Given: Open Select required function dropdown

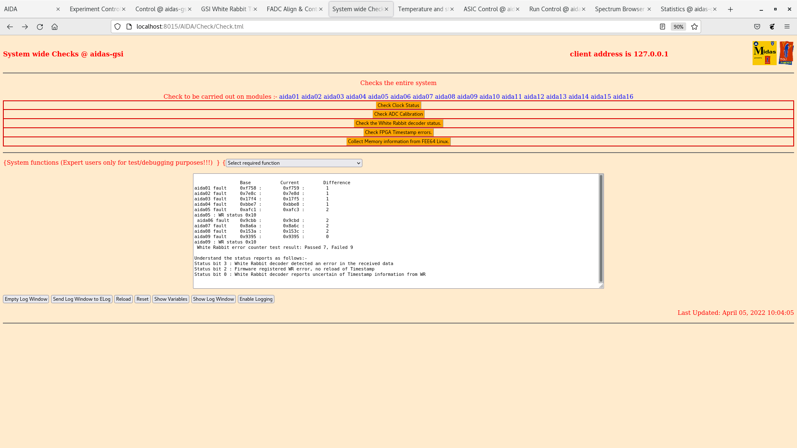Looking at the screenshot, I should point(294,163).
